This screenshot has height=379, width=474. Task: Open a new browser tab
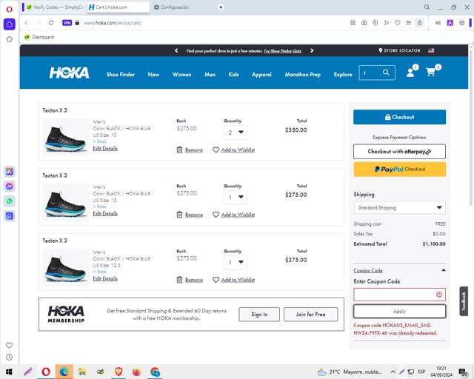[221, 7]
